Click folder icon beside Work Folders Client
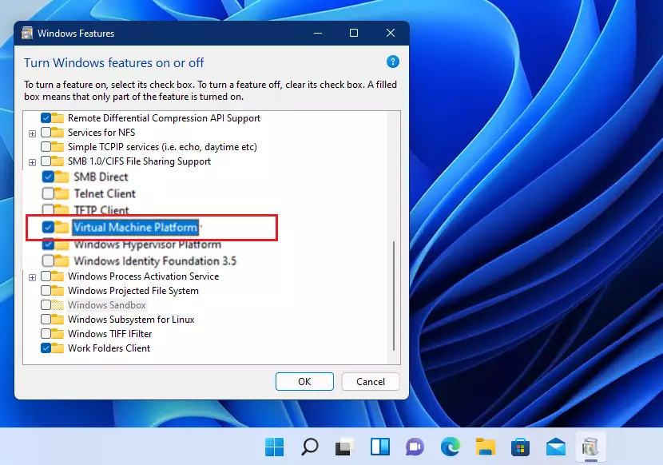The height and width of the screenshot is (465, 663). (x=58, y=348)
